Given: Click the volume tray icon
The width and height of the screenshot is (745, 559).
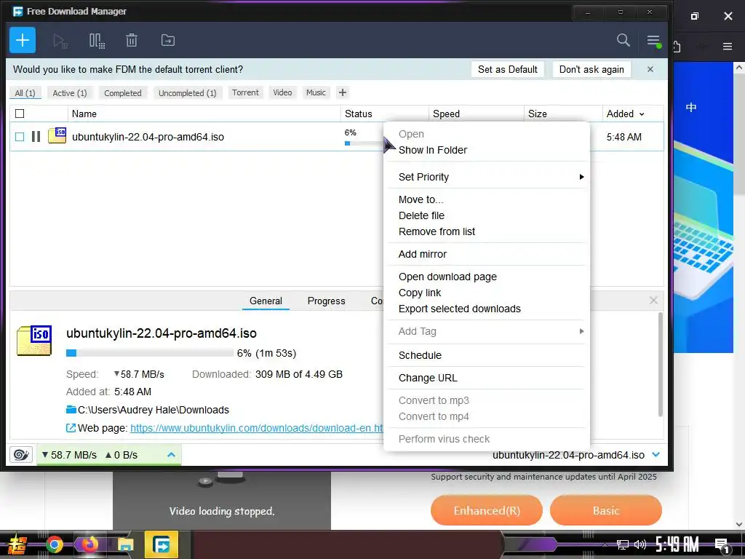Looking at the screenshot, I should coord(640,544).
